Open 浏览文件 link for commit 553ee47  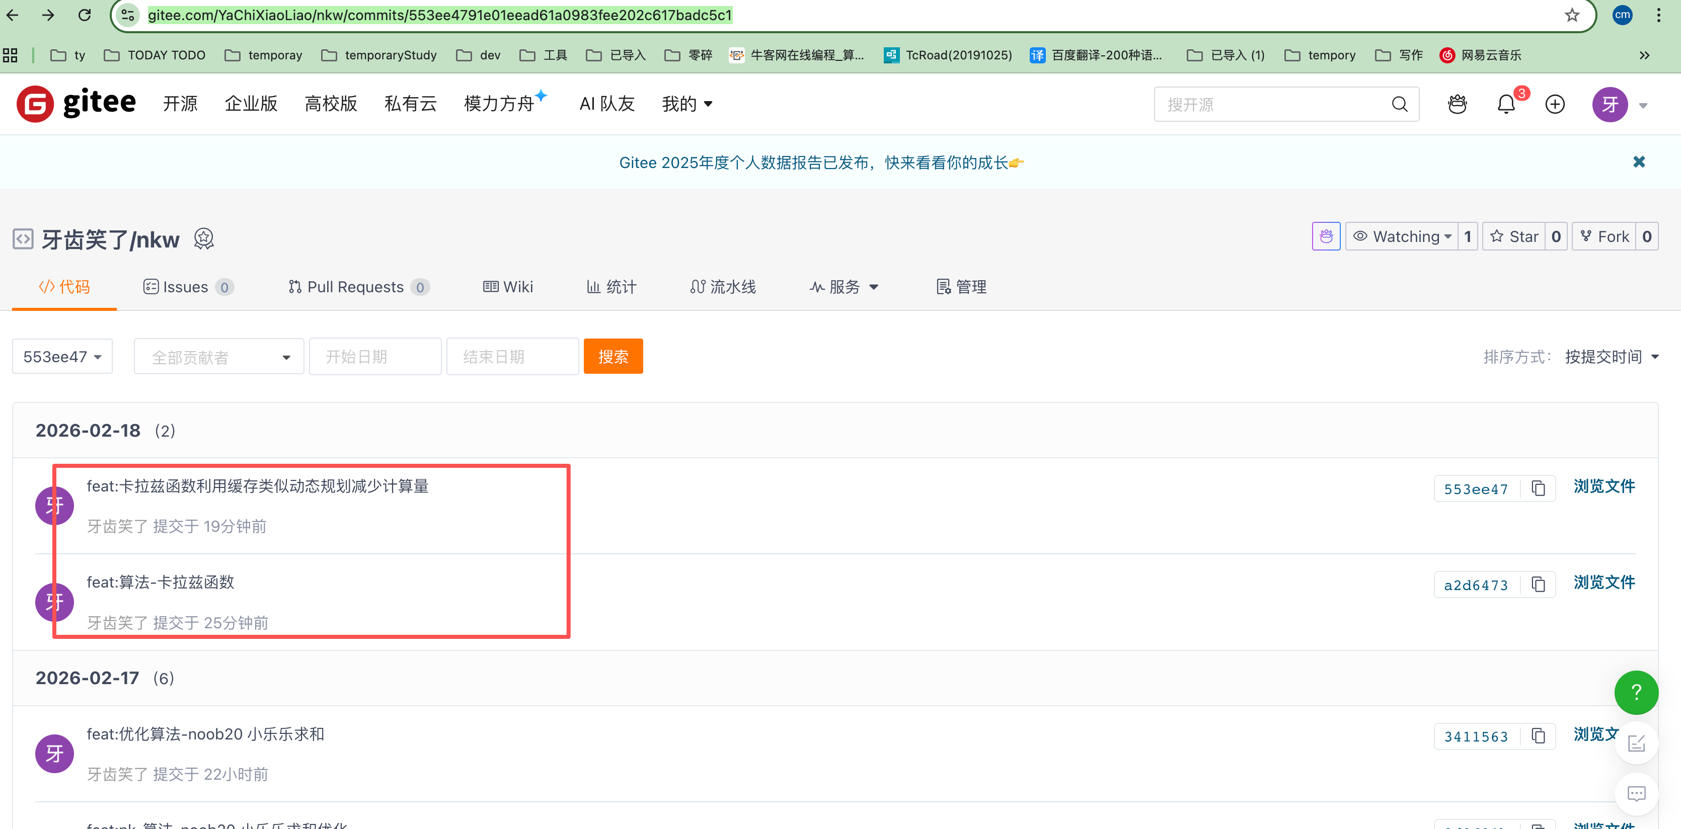coord(1603,486)
